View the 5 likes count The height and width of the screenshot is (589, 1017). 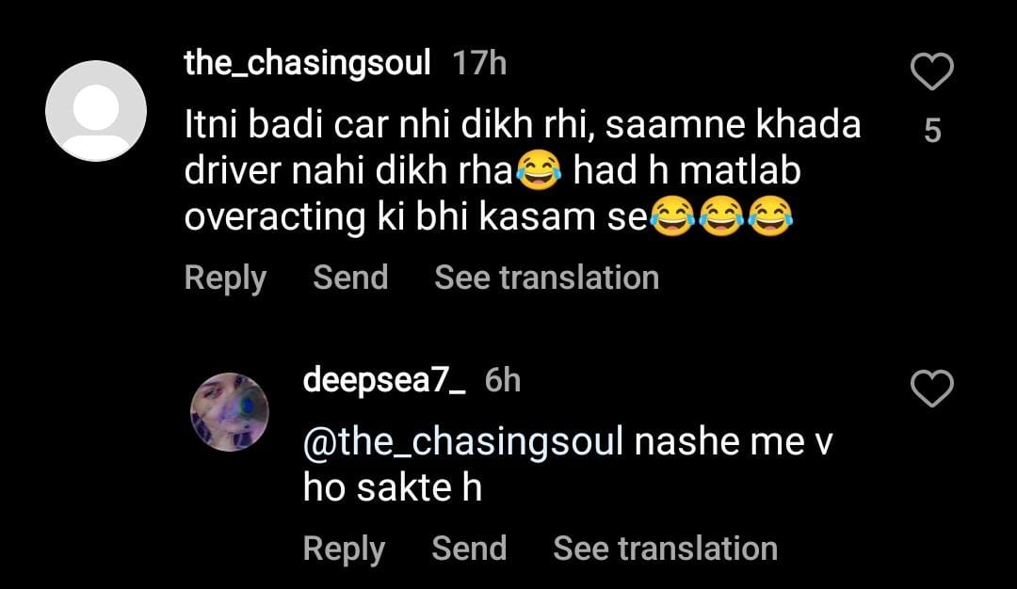pyautogui.click(x=932, y=132)
